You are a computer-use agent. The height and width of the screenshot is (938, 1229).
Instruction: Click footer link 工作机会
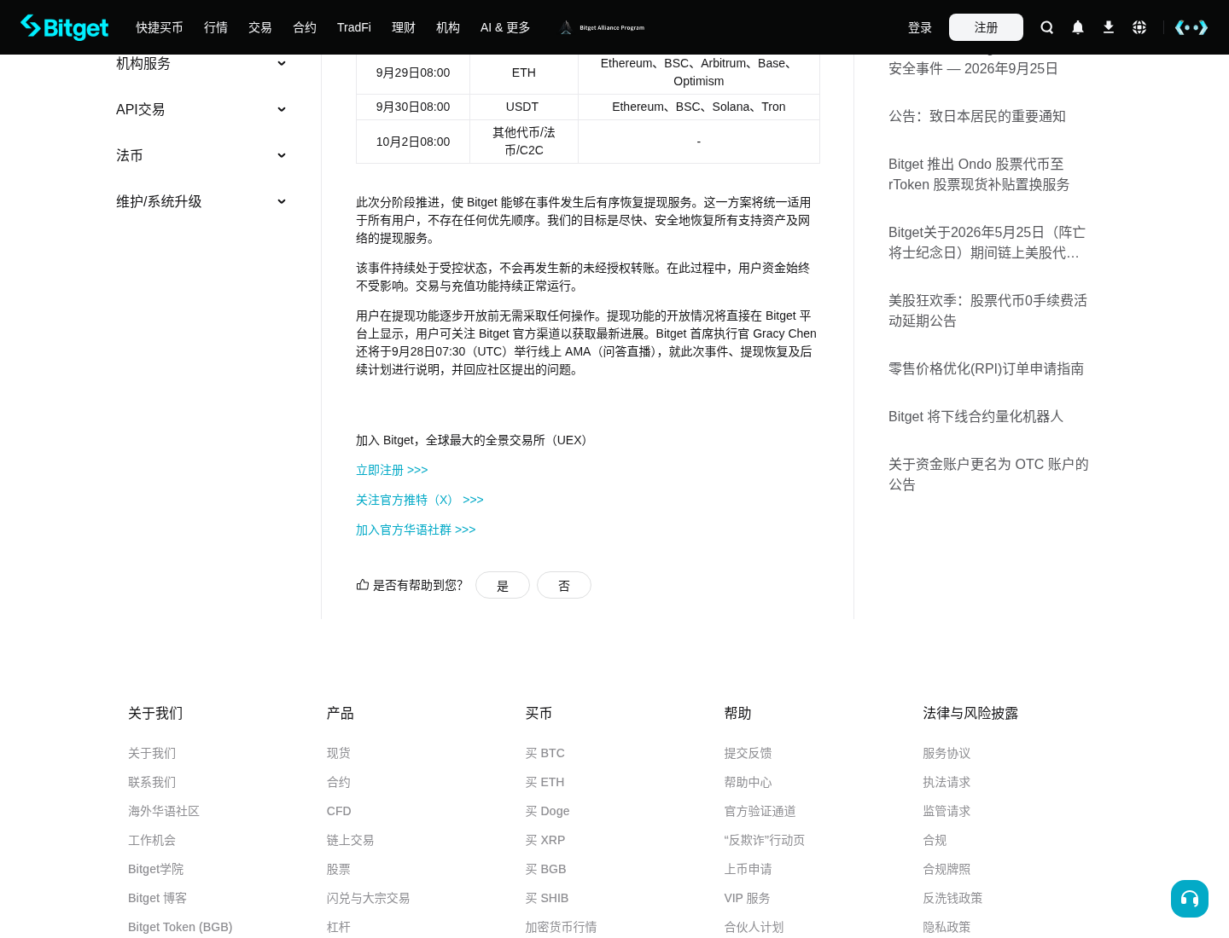[152, 840]
